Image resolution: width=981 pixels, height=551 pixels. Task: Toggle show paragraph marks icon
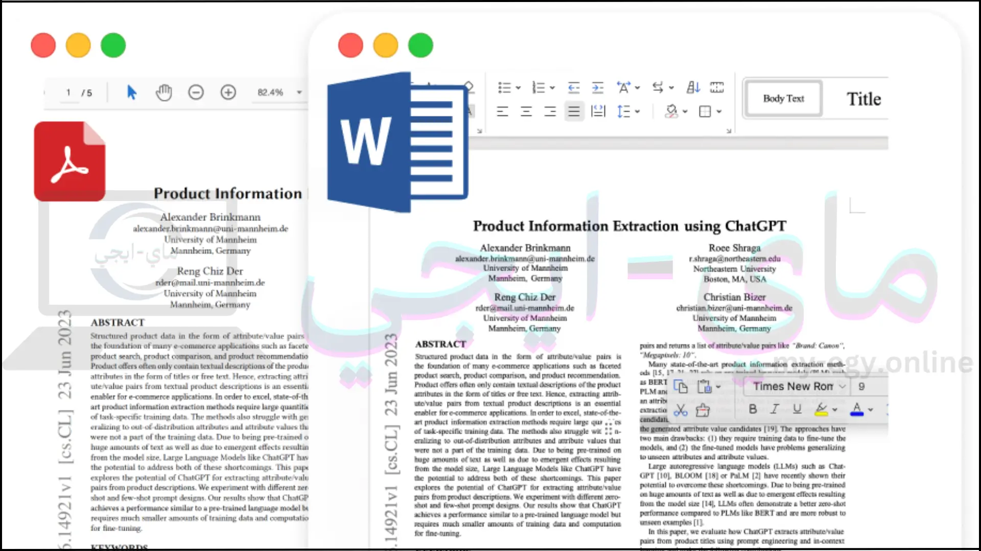[717, 88]
